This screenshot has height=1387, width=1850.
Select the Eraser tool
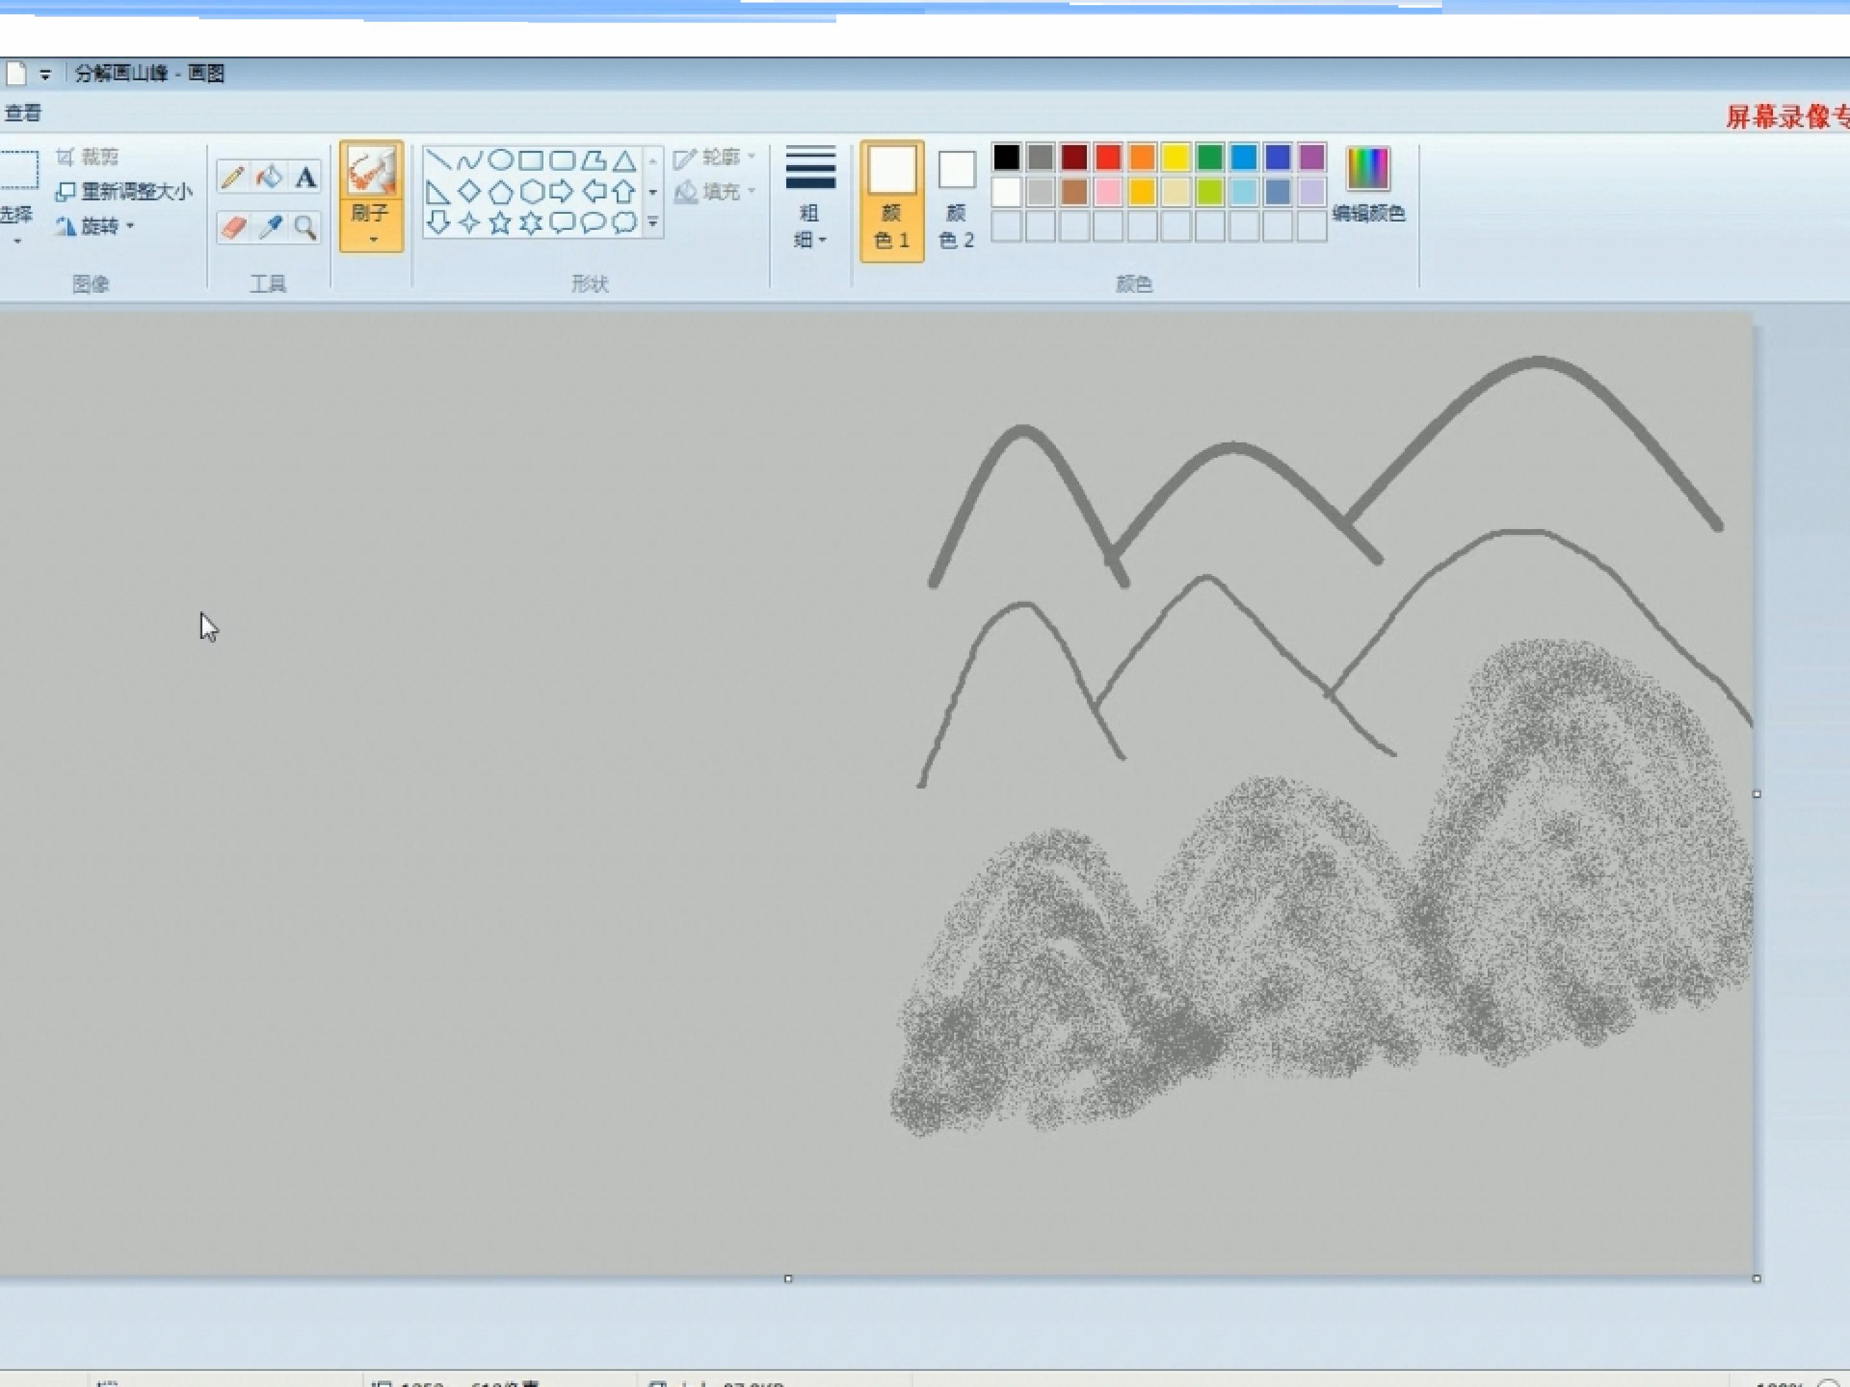click(233, 227)
